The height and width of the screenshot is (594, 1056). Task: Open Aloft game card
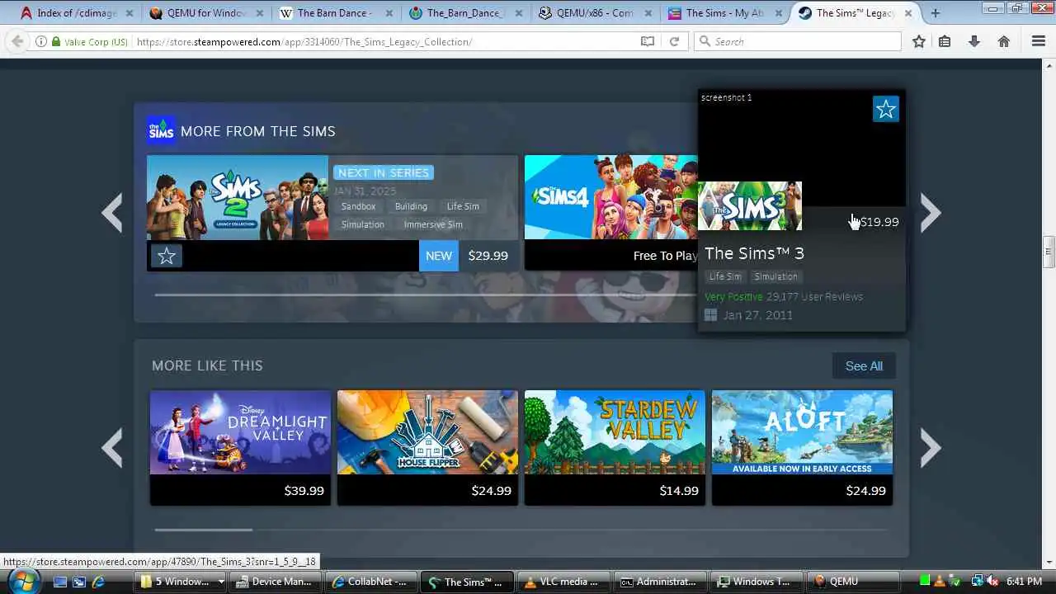pyautogui.click(x=802, y=447)
